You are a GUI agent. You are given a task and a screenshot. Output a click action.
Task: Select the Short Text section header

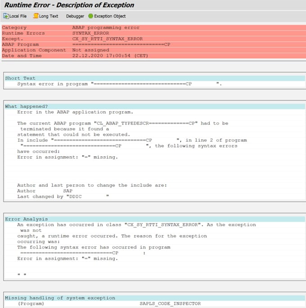click(155, 78)
